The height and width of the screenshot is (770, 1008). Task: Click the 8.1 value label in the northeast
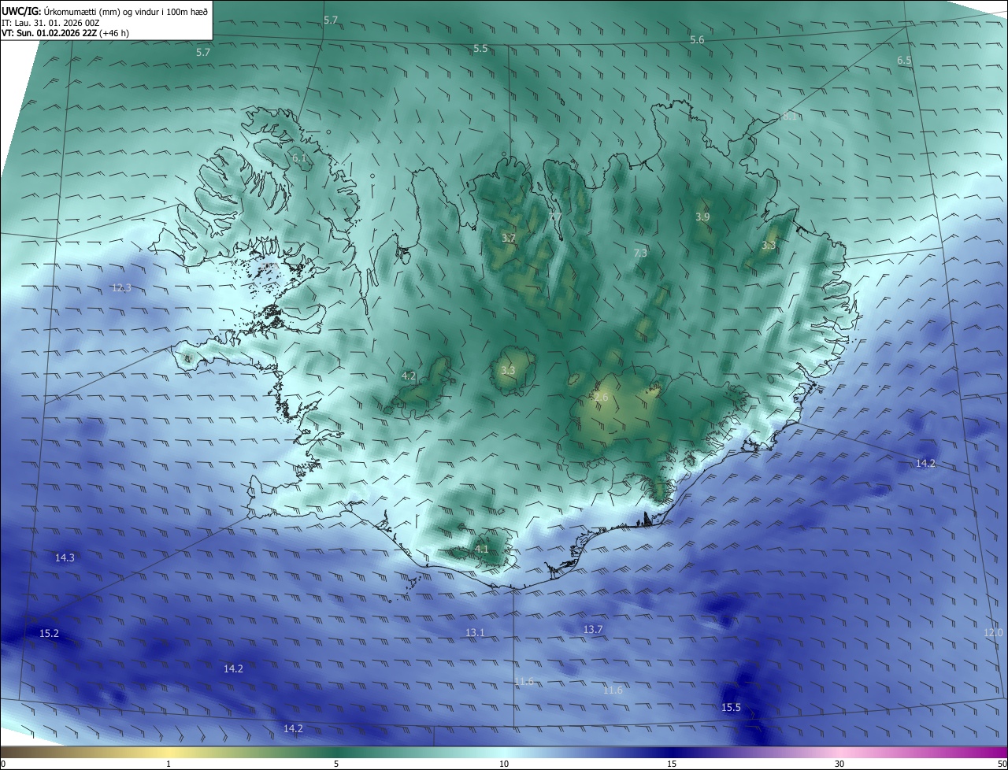click(790, 117)
